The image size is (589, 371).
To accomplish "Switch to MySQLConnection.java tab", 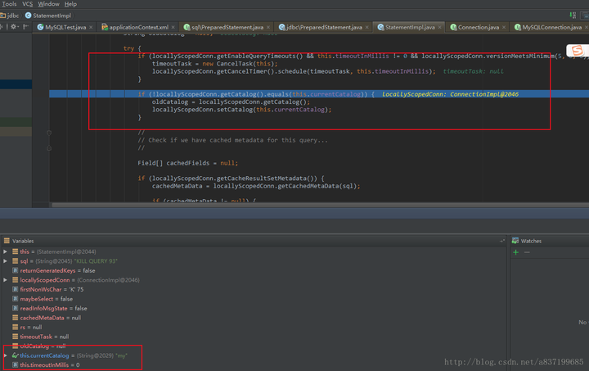I will pos(551,27).
